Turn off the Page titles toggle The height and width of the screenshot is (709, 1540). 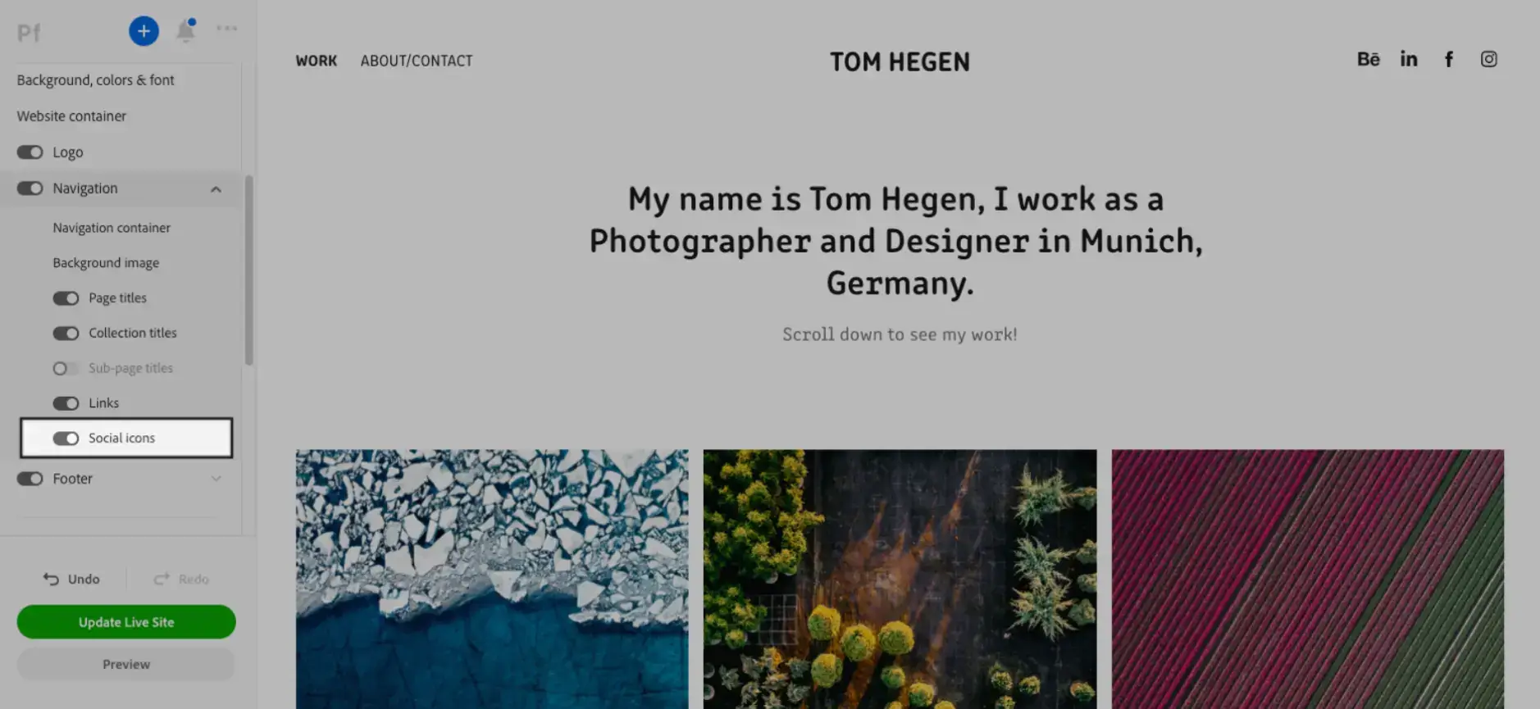(66, 298)
